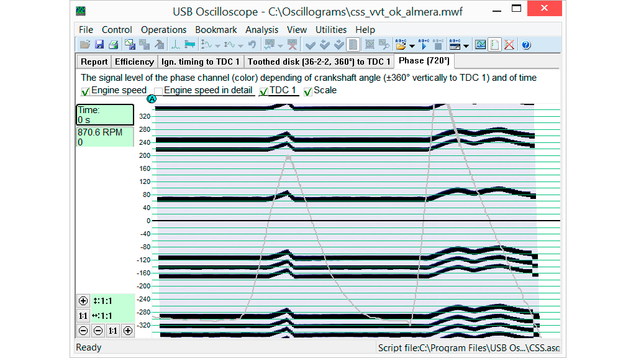
Task: Click the save oscillogram waveform icon
Action: pos(130,45)
